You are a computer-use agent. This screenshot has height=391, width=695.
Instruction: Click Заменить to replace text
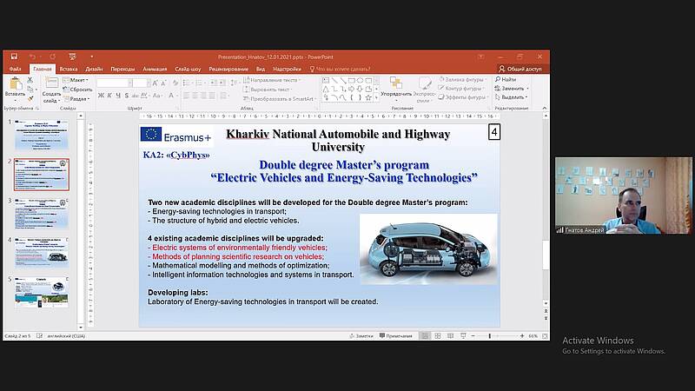(512, 89)
